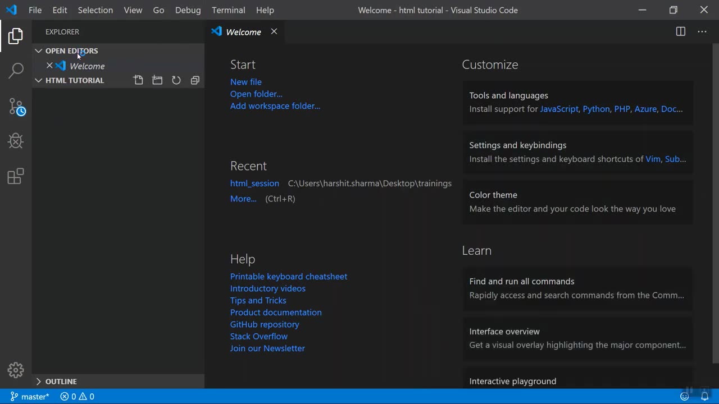
Task: Open the Help menu
Action: 265,10
